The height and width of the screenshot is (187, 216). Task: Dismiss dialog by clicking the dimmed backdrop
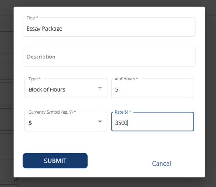click(x=211, y=91)
